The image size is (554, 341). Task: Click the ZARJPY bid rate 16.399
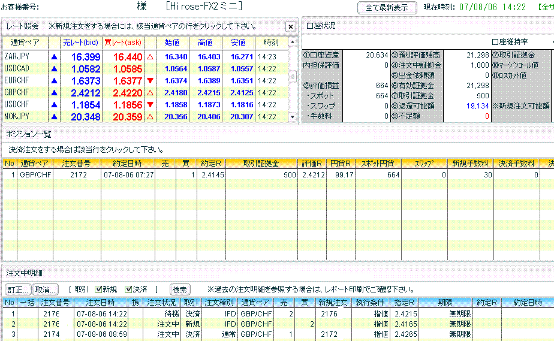pyautogui.click(x=86, y=57)
